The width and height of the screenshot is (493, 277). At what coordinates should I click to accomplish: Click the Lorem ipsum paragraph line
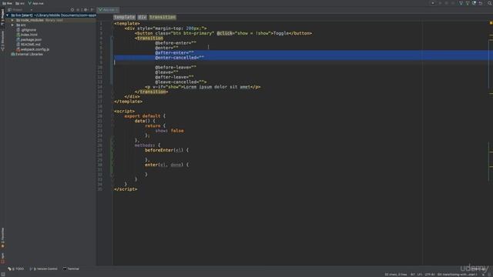click(x=203, y=87)
